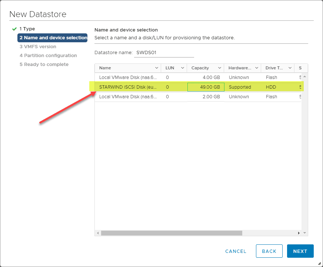Click the horizontal scrollbar right arrow
Image resolution: width=323 pixels, height=267 pixels.
point(299,233)
